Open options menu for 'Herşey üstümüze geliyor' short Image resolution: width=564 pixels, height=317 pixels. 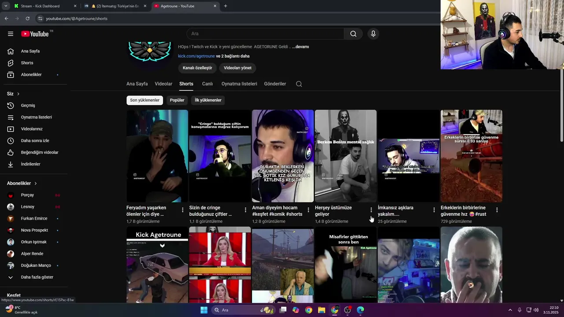[371, 210]
